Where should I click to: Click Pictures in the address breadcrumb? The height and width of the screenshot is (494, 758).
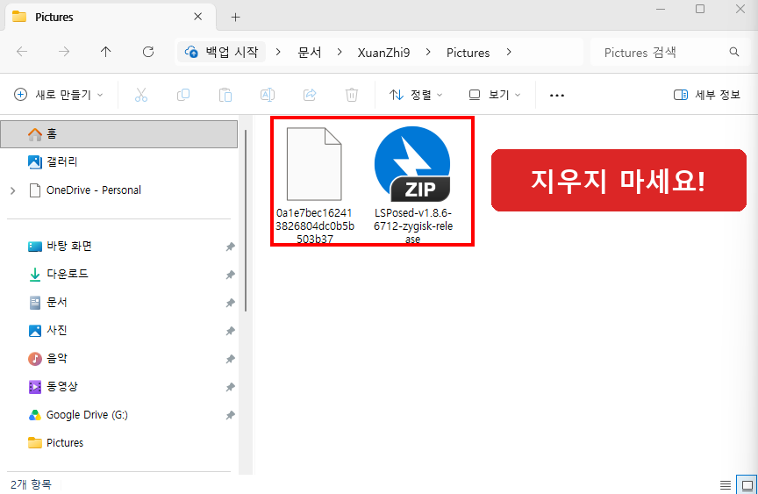click(x=468, y=52)
